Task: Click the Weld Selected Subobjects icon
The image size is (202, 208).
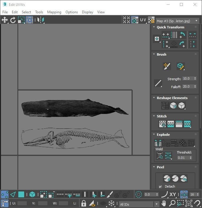Action: [x=168, y=156]
